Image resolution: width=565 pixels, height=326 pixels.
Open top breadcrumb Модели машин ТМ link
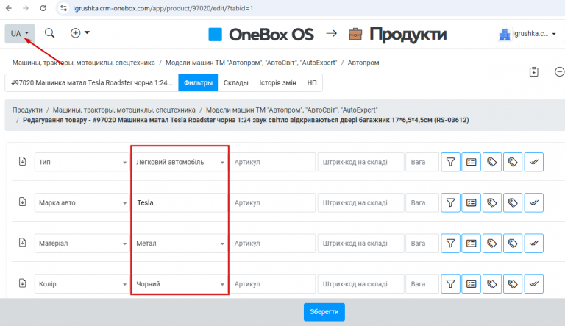251,63
